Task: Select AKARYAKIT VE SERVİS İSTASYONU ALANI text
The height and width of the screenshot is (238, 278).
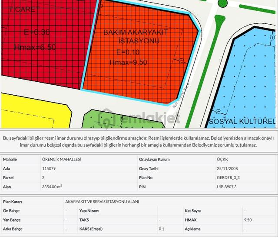Action: point(102,202)
